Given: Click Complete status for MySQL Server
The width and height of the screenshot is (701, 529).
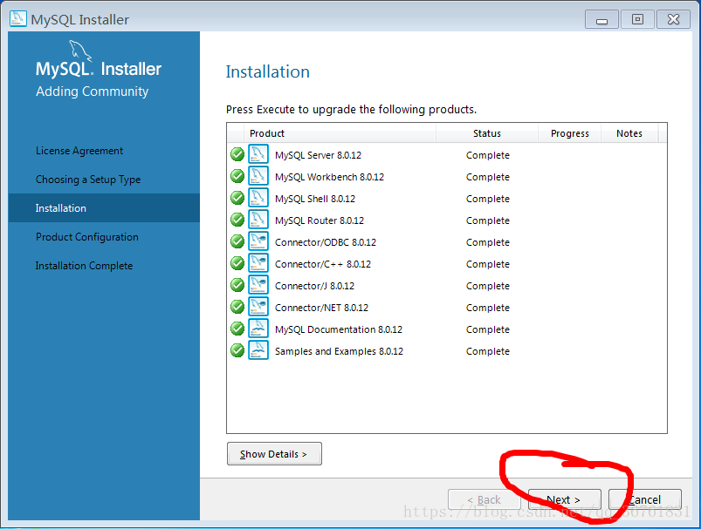Looking at the screenshot, I should pyautogui.click(x=488, y=155).
